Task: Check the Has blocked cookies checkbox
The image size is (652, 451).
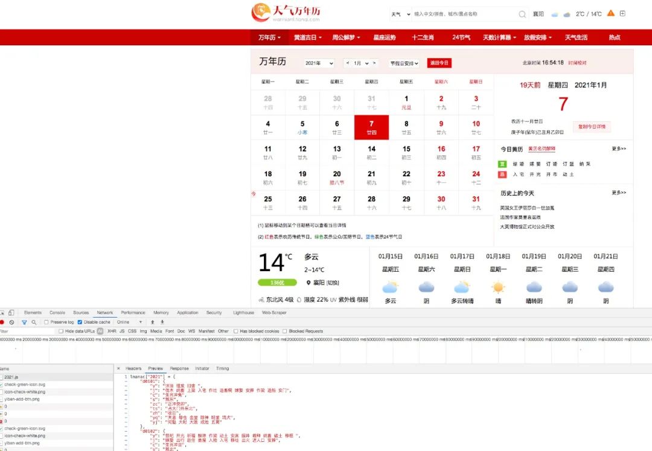Action: tap(236, 331)
